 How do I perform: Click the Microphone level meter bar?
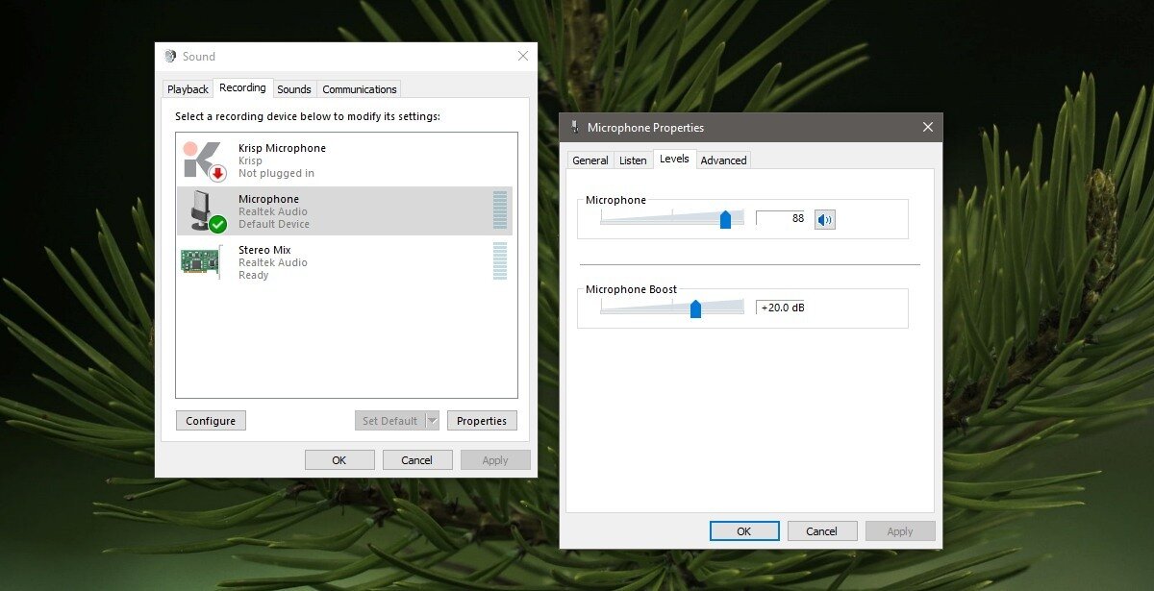point(500,210)
